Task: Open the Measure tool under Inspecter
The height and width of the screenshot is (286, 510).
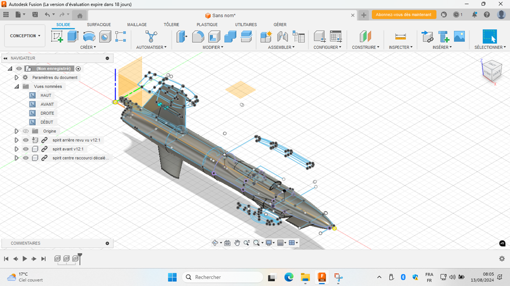Action: point(400,36)
